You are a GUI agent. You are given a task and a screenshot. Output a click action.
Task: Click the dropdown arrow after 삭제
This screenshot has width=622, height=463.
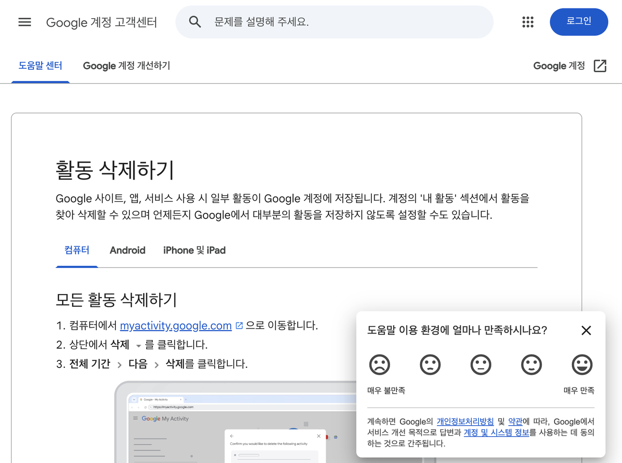pos(139,346)
